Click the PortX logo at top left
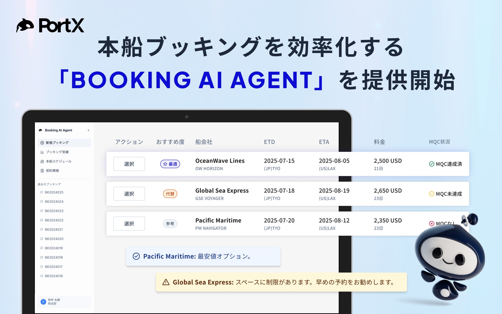Screen dimensions: 502x314 [x=50, y=25]
